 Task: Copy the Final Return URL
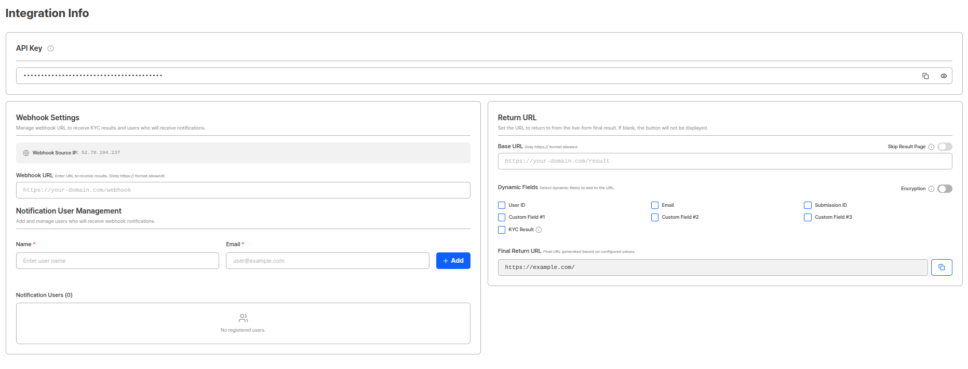click(942, 267)
